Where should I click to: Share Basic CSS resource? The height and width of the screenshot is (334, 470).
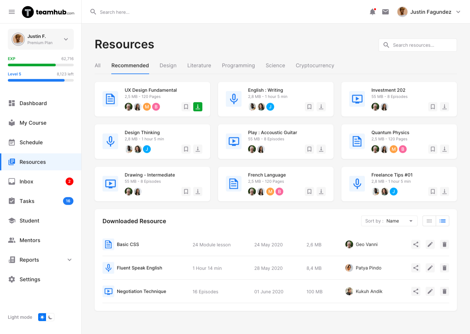[x=416, y=244]
